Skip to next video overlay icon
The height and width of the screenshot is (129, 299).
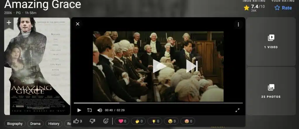click(x=192, y=66)
